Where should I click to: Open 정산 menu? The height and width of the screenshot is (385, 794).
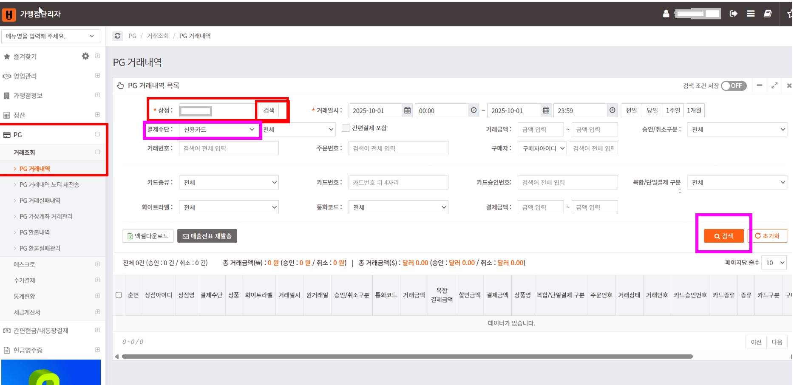point(19,115)
